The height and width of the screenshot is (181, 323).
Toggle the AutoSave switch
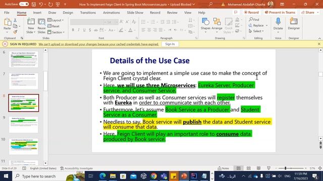24,4
